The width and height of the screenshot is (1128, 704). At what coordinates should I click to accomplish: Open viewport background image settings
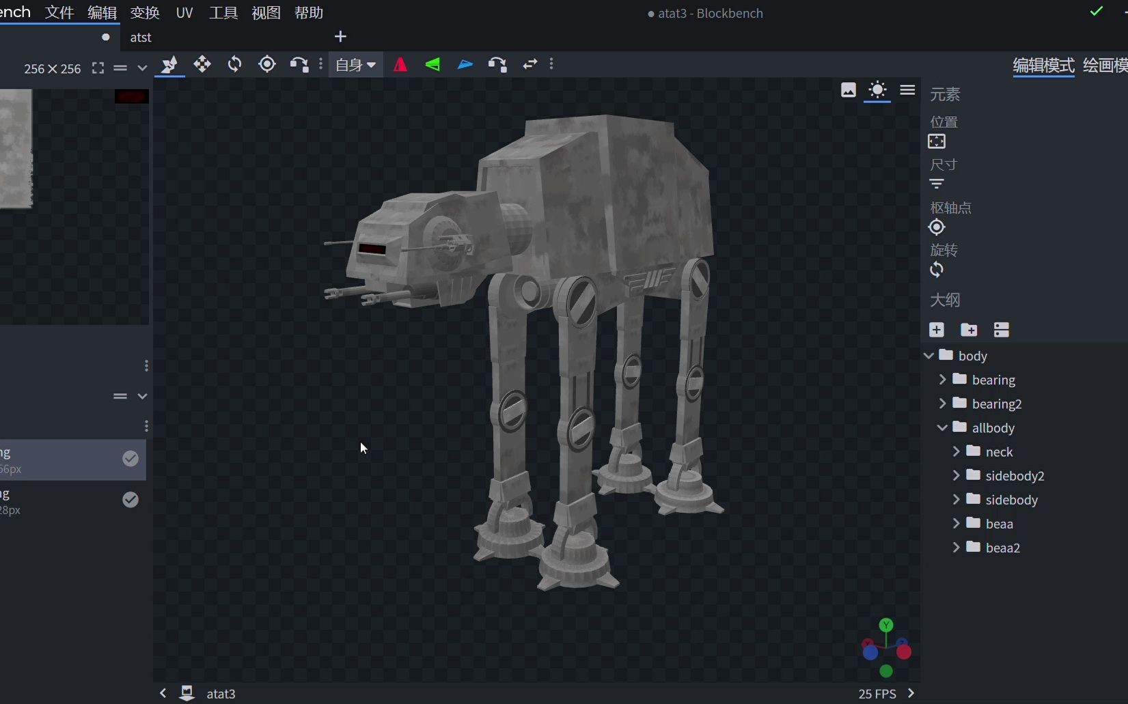(848, 90)
